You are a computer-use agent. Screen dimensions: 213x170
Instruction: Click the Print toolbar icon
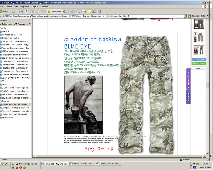pos(78,11)
